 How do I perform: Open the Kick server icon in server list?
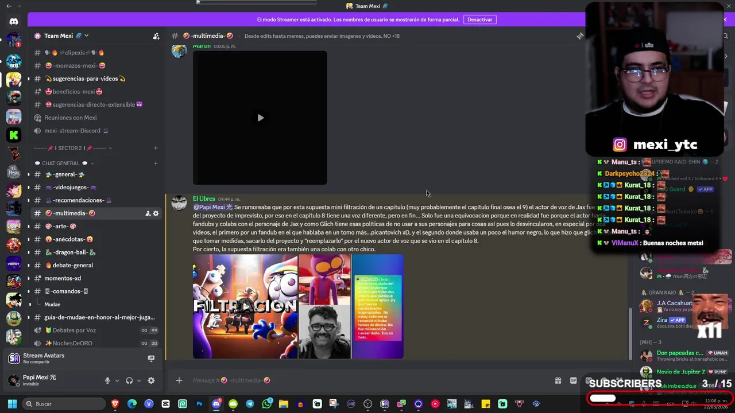[14, 135]
